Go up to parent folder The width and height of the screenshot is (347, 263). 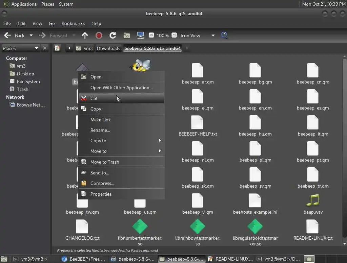[85, 35]
